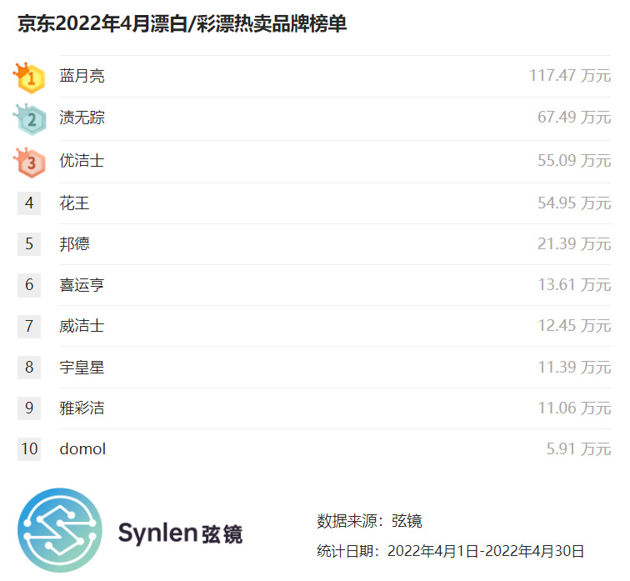The height and width of the screenshot is (581, 630).
Task: Select brand name 优洁士
Action: (82, 161)
